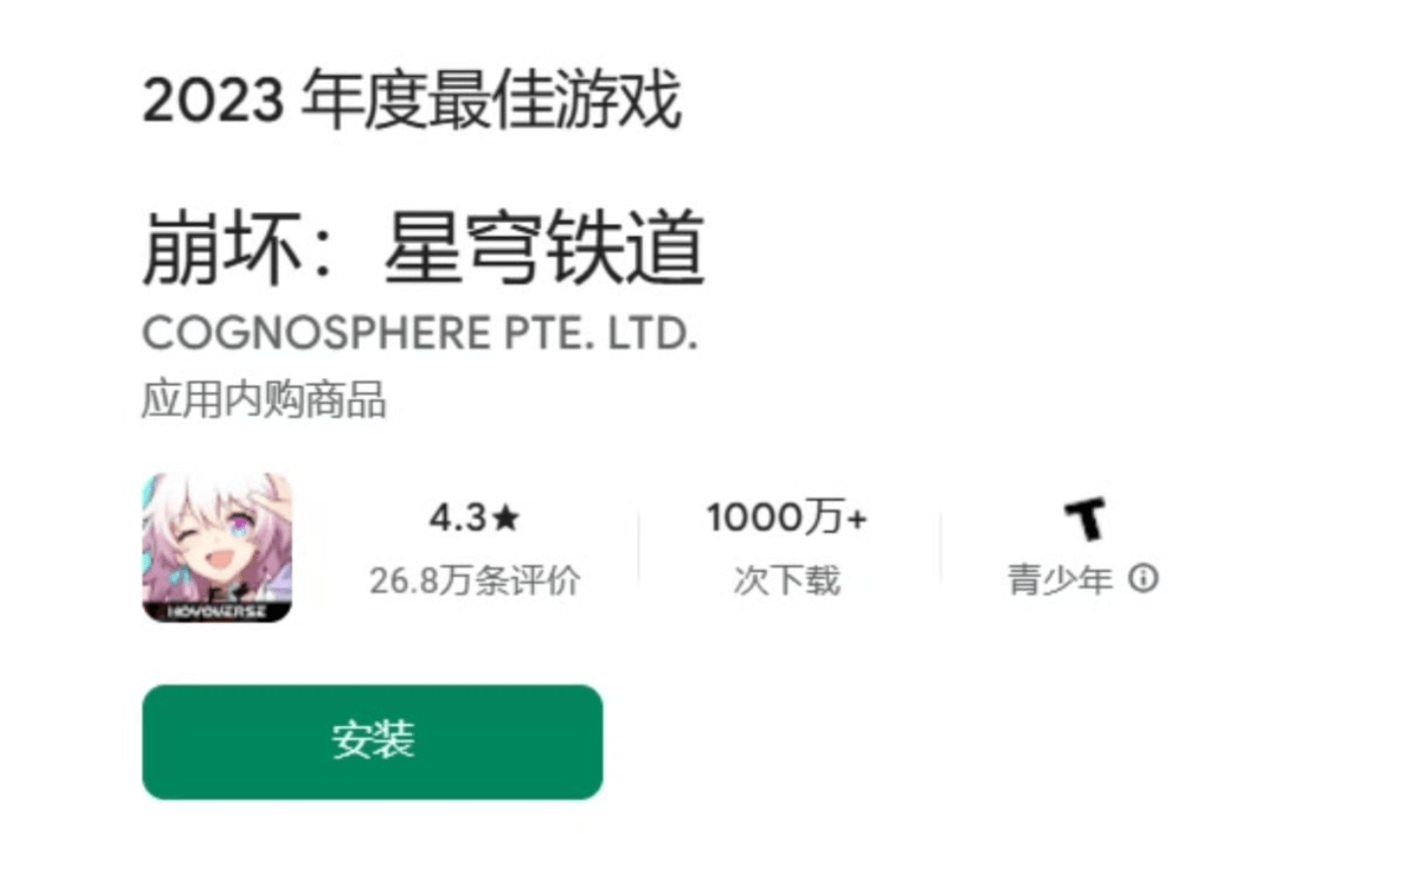The width and height of the screenshot is (1413, 887).
Task: Click the 2023 年度最佳游戏 heading
Action: click(x=412, y=100)
